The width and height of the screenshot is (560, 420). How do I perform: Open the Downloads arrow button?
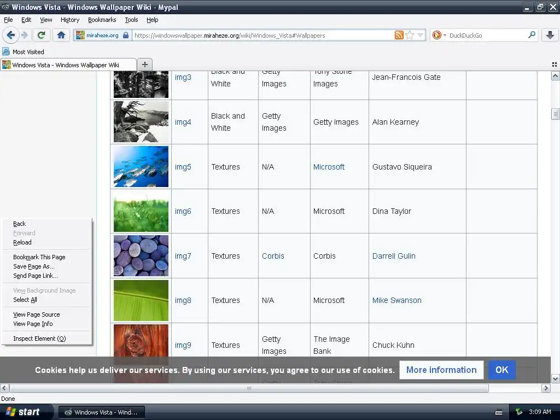coord(550,35)
